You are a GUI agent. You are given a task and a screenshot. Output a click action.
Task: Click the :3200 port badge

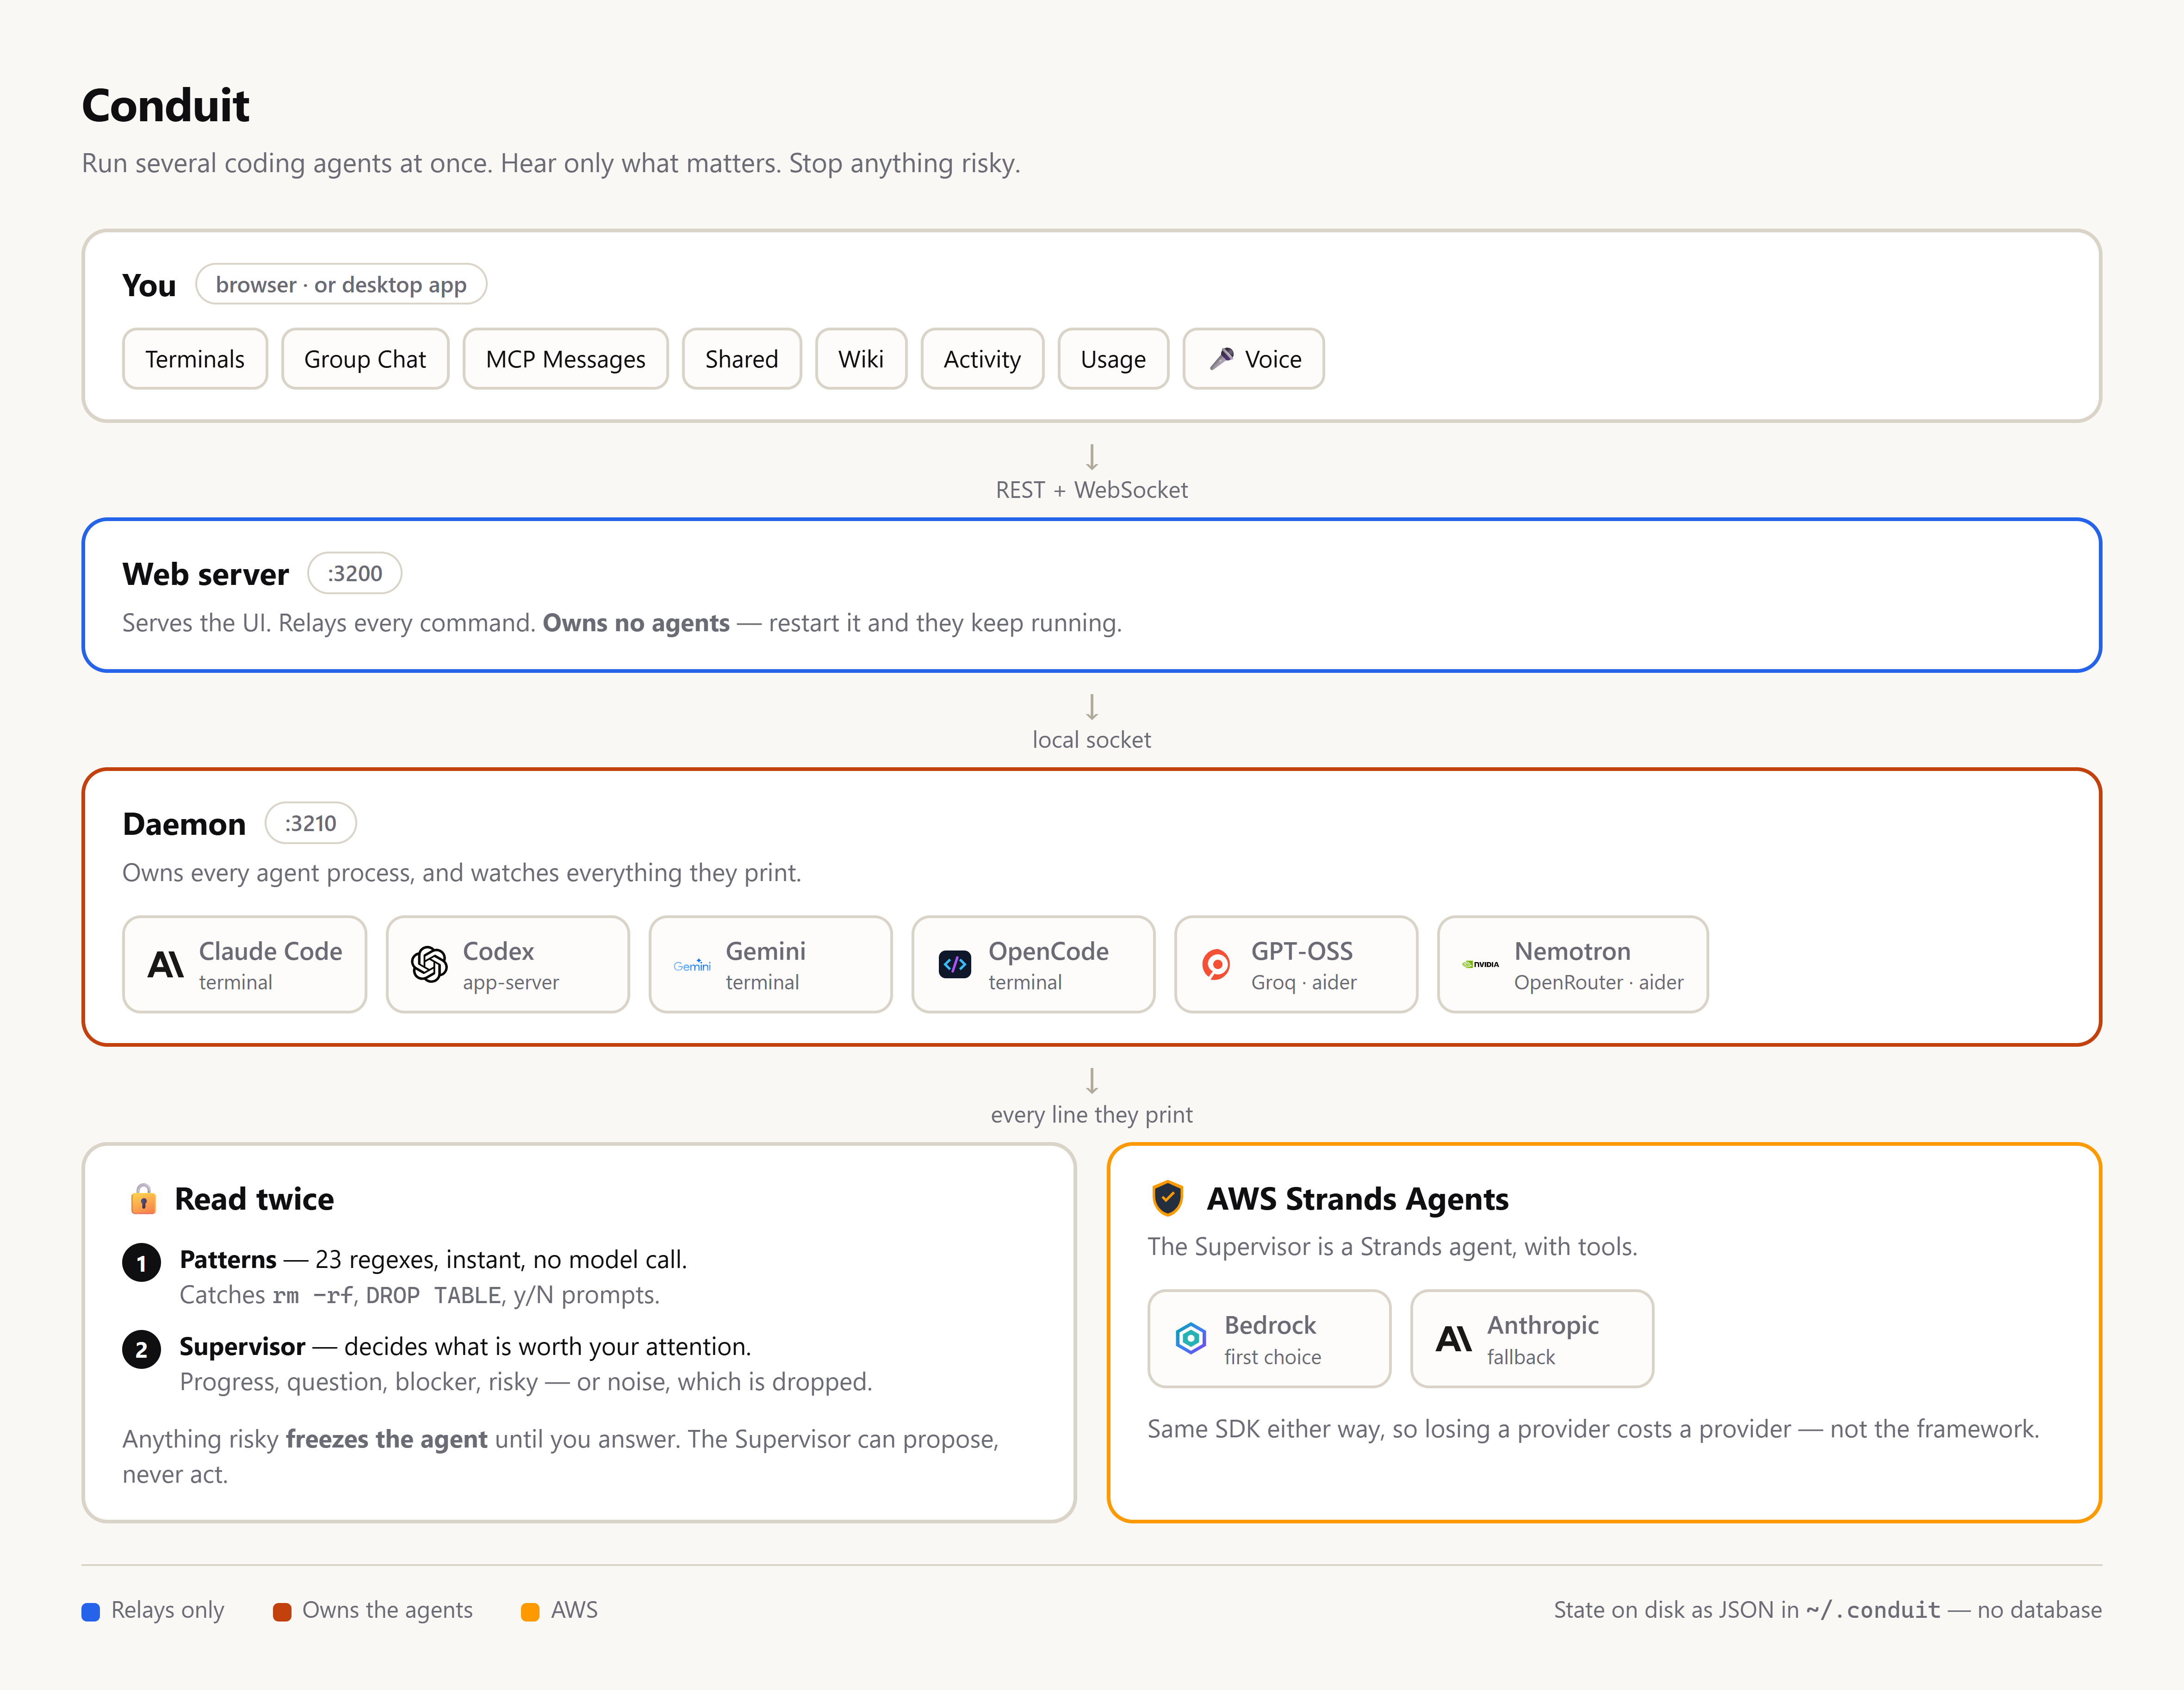click(x=354, y=573)
